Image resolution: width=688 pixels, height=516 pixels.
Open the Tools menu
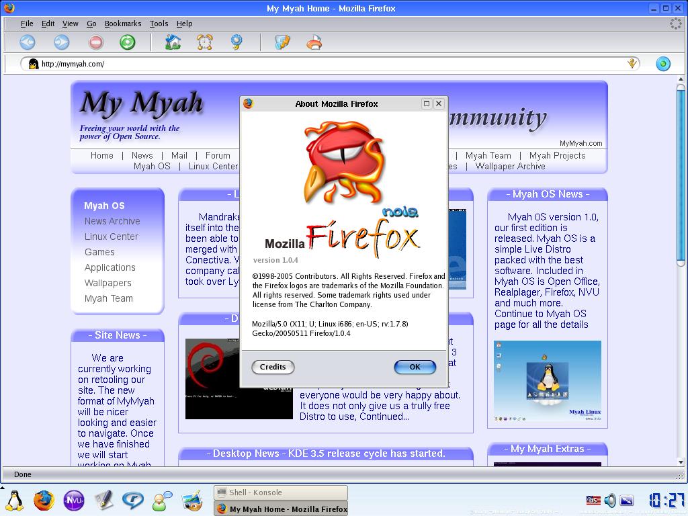coord(159,24)
